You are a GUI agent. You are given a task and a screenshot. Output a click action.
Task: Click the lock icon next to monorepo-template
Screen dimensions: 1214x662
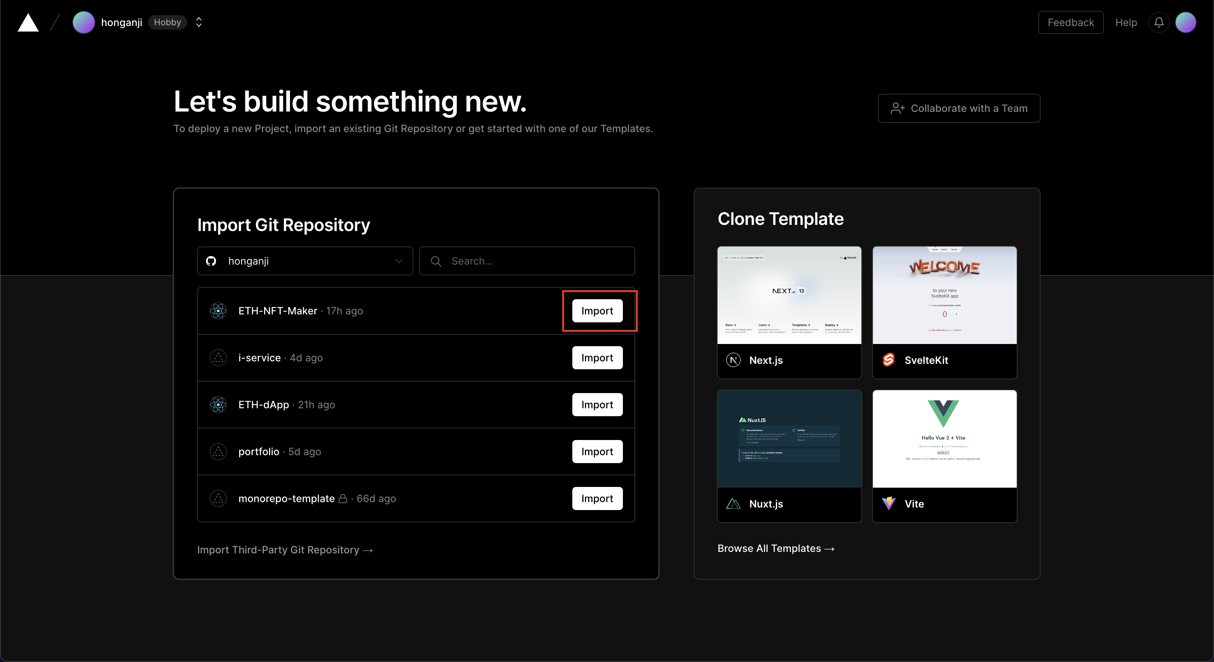click(343, 498)
